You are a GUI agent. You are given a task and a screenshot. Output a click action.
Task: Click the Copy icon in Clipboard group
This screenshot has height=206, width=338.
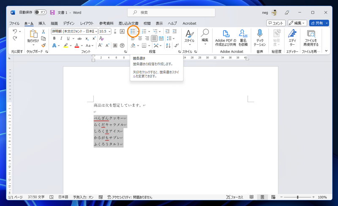(44, 38)
